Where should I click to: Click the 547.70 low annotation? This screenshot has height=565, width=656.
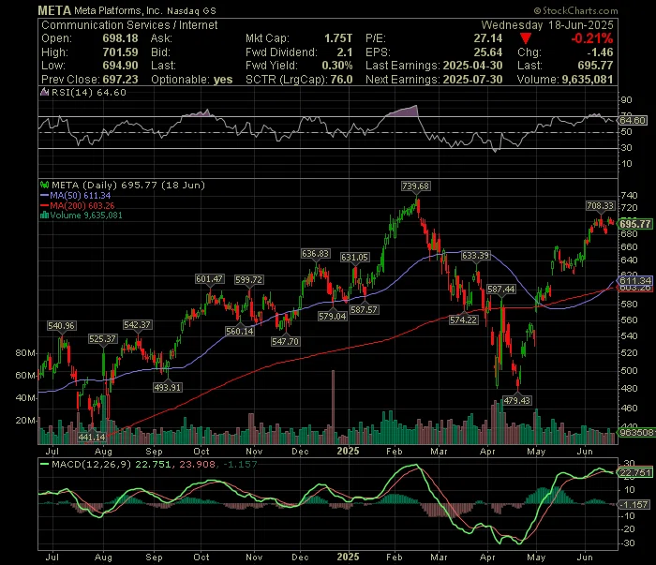(x=285, y=342)
